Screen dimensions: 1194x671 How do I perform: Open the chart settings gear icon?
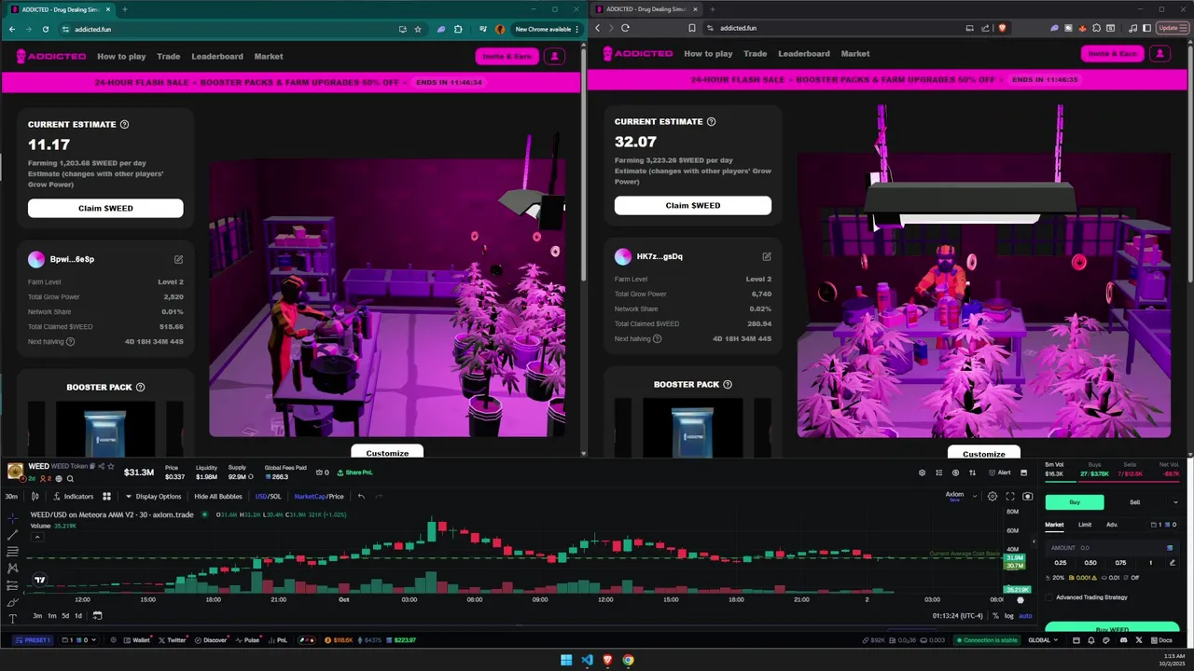coord(993,497)
